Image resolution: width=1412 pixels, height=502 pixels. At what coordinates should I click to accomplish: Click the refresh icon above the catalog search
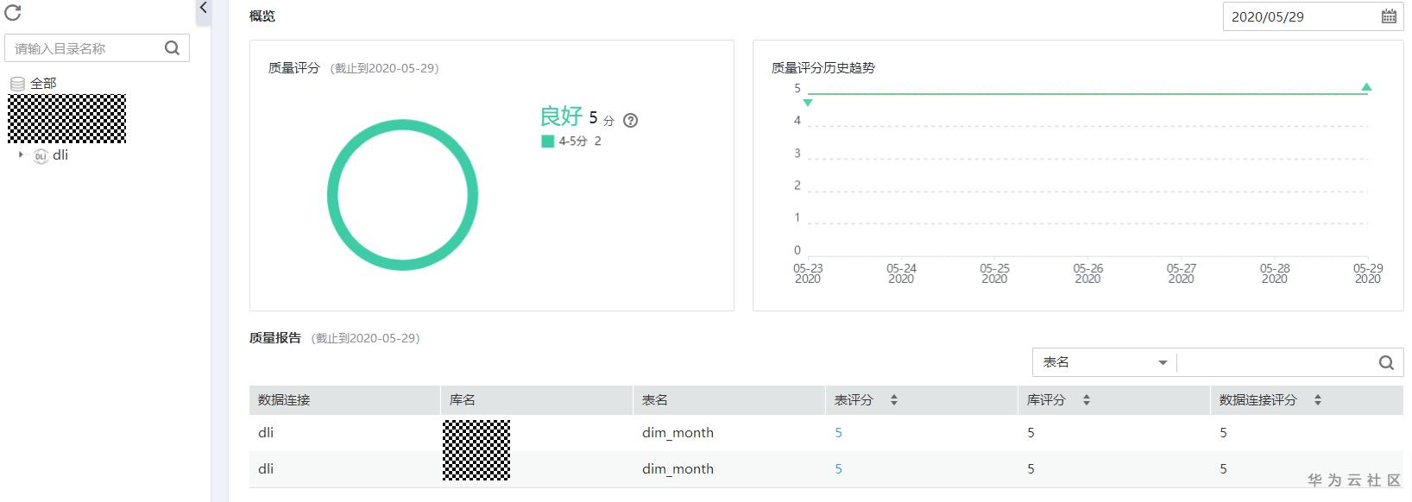13,13
